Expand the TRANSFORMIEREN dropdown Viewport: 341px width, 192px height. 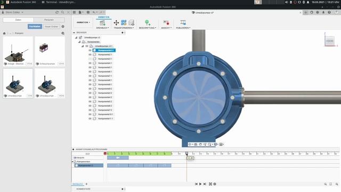[x=124, y=28]
